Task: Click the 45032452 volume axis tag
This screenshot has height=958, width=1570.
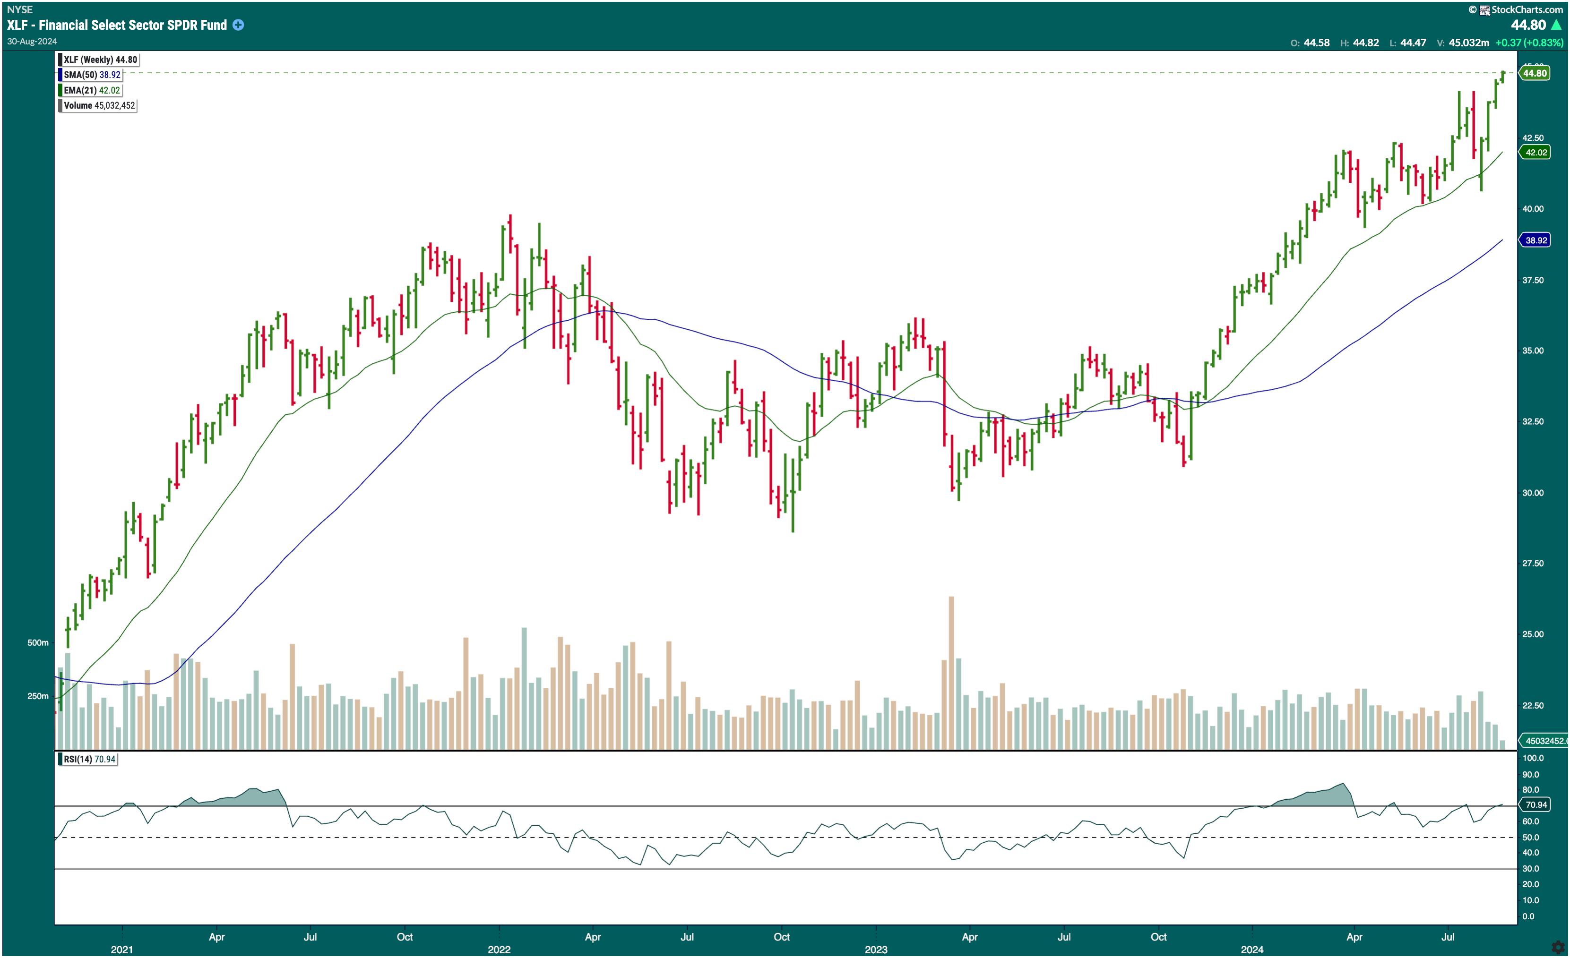Action: click(1544, 741)
